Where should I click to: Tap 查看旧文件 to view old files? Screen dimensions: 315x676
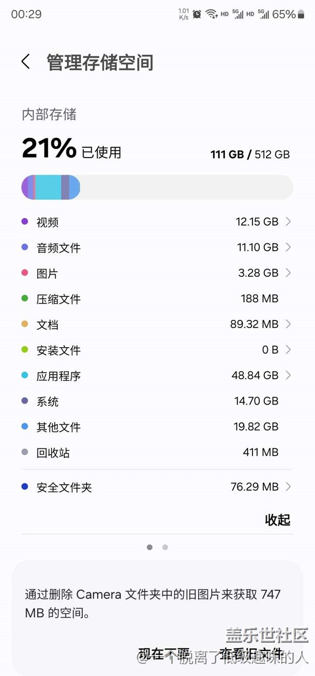(x=251, y=654)
